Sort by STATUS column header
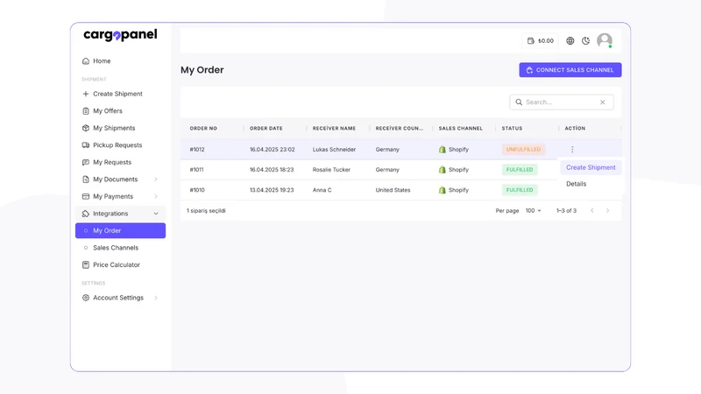The image size is (701, 394). coord(512,128)
